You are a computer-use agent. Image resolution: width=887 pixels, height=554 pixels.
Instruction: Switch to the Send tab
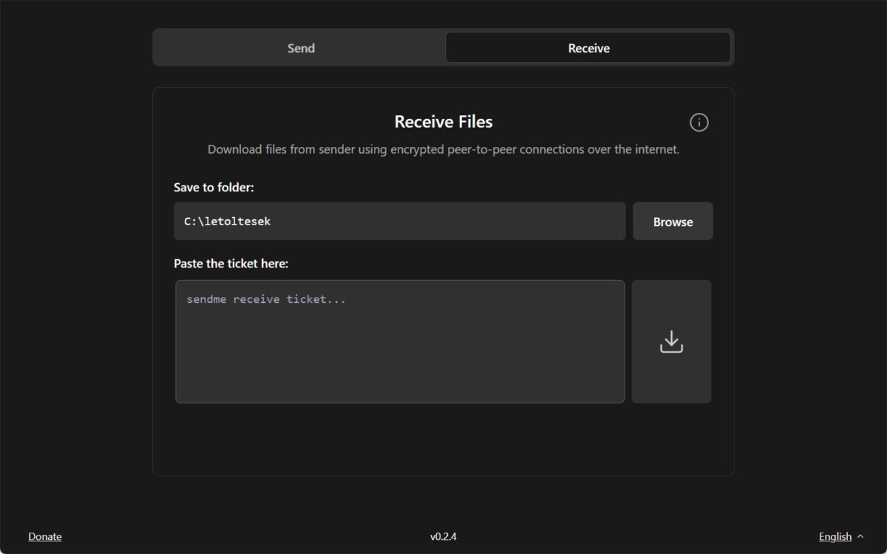click(301, 48)
